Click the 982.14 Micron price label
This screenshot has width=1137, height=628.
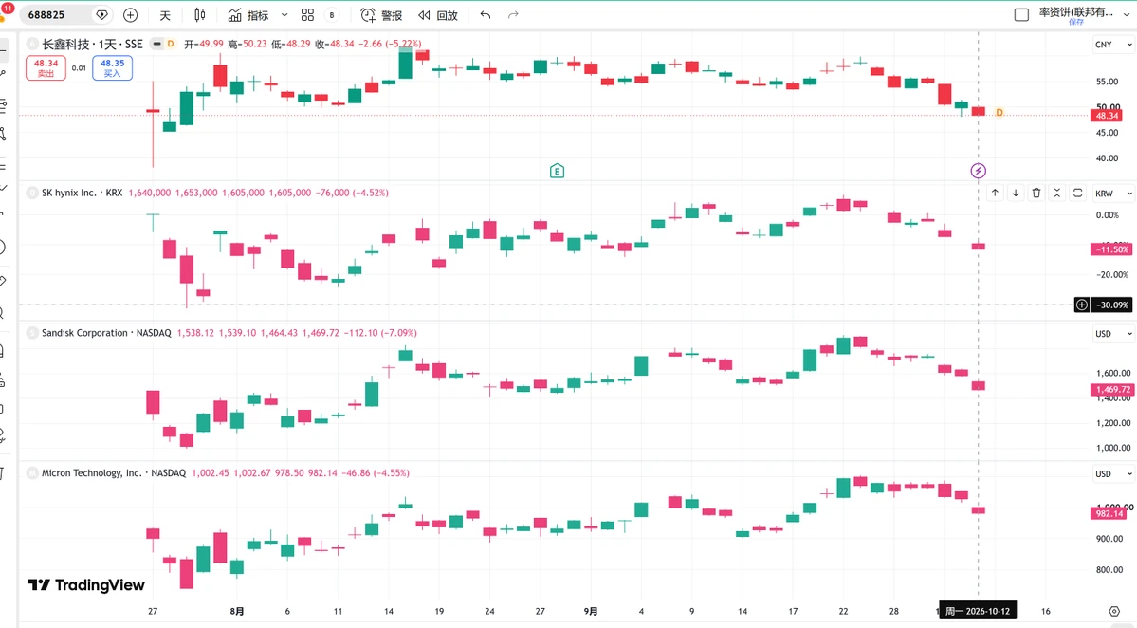(1109, 513)
